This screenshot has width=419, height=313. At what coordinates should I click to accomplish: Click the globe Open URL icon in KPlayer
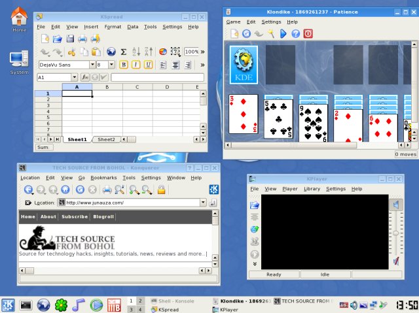click(255, 229)
